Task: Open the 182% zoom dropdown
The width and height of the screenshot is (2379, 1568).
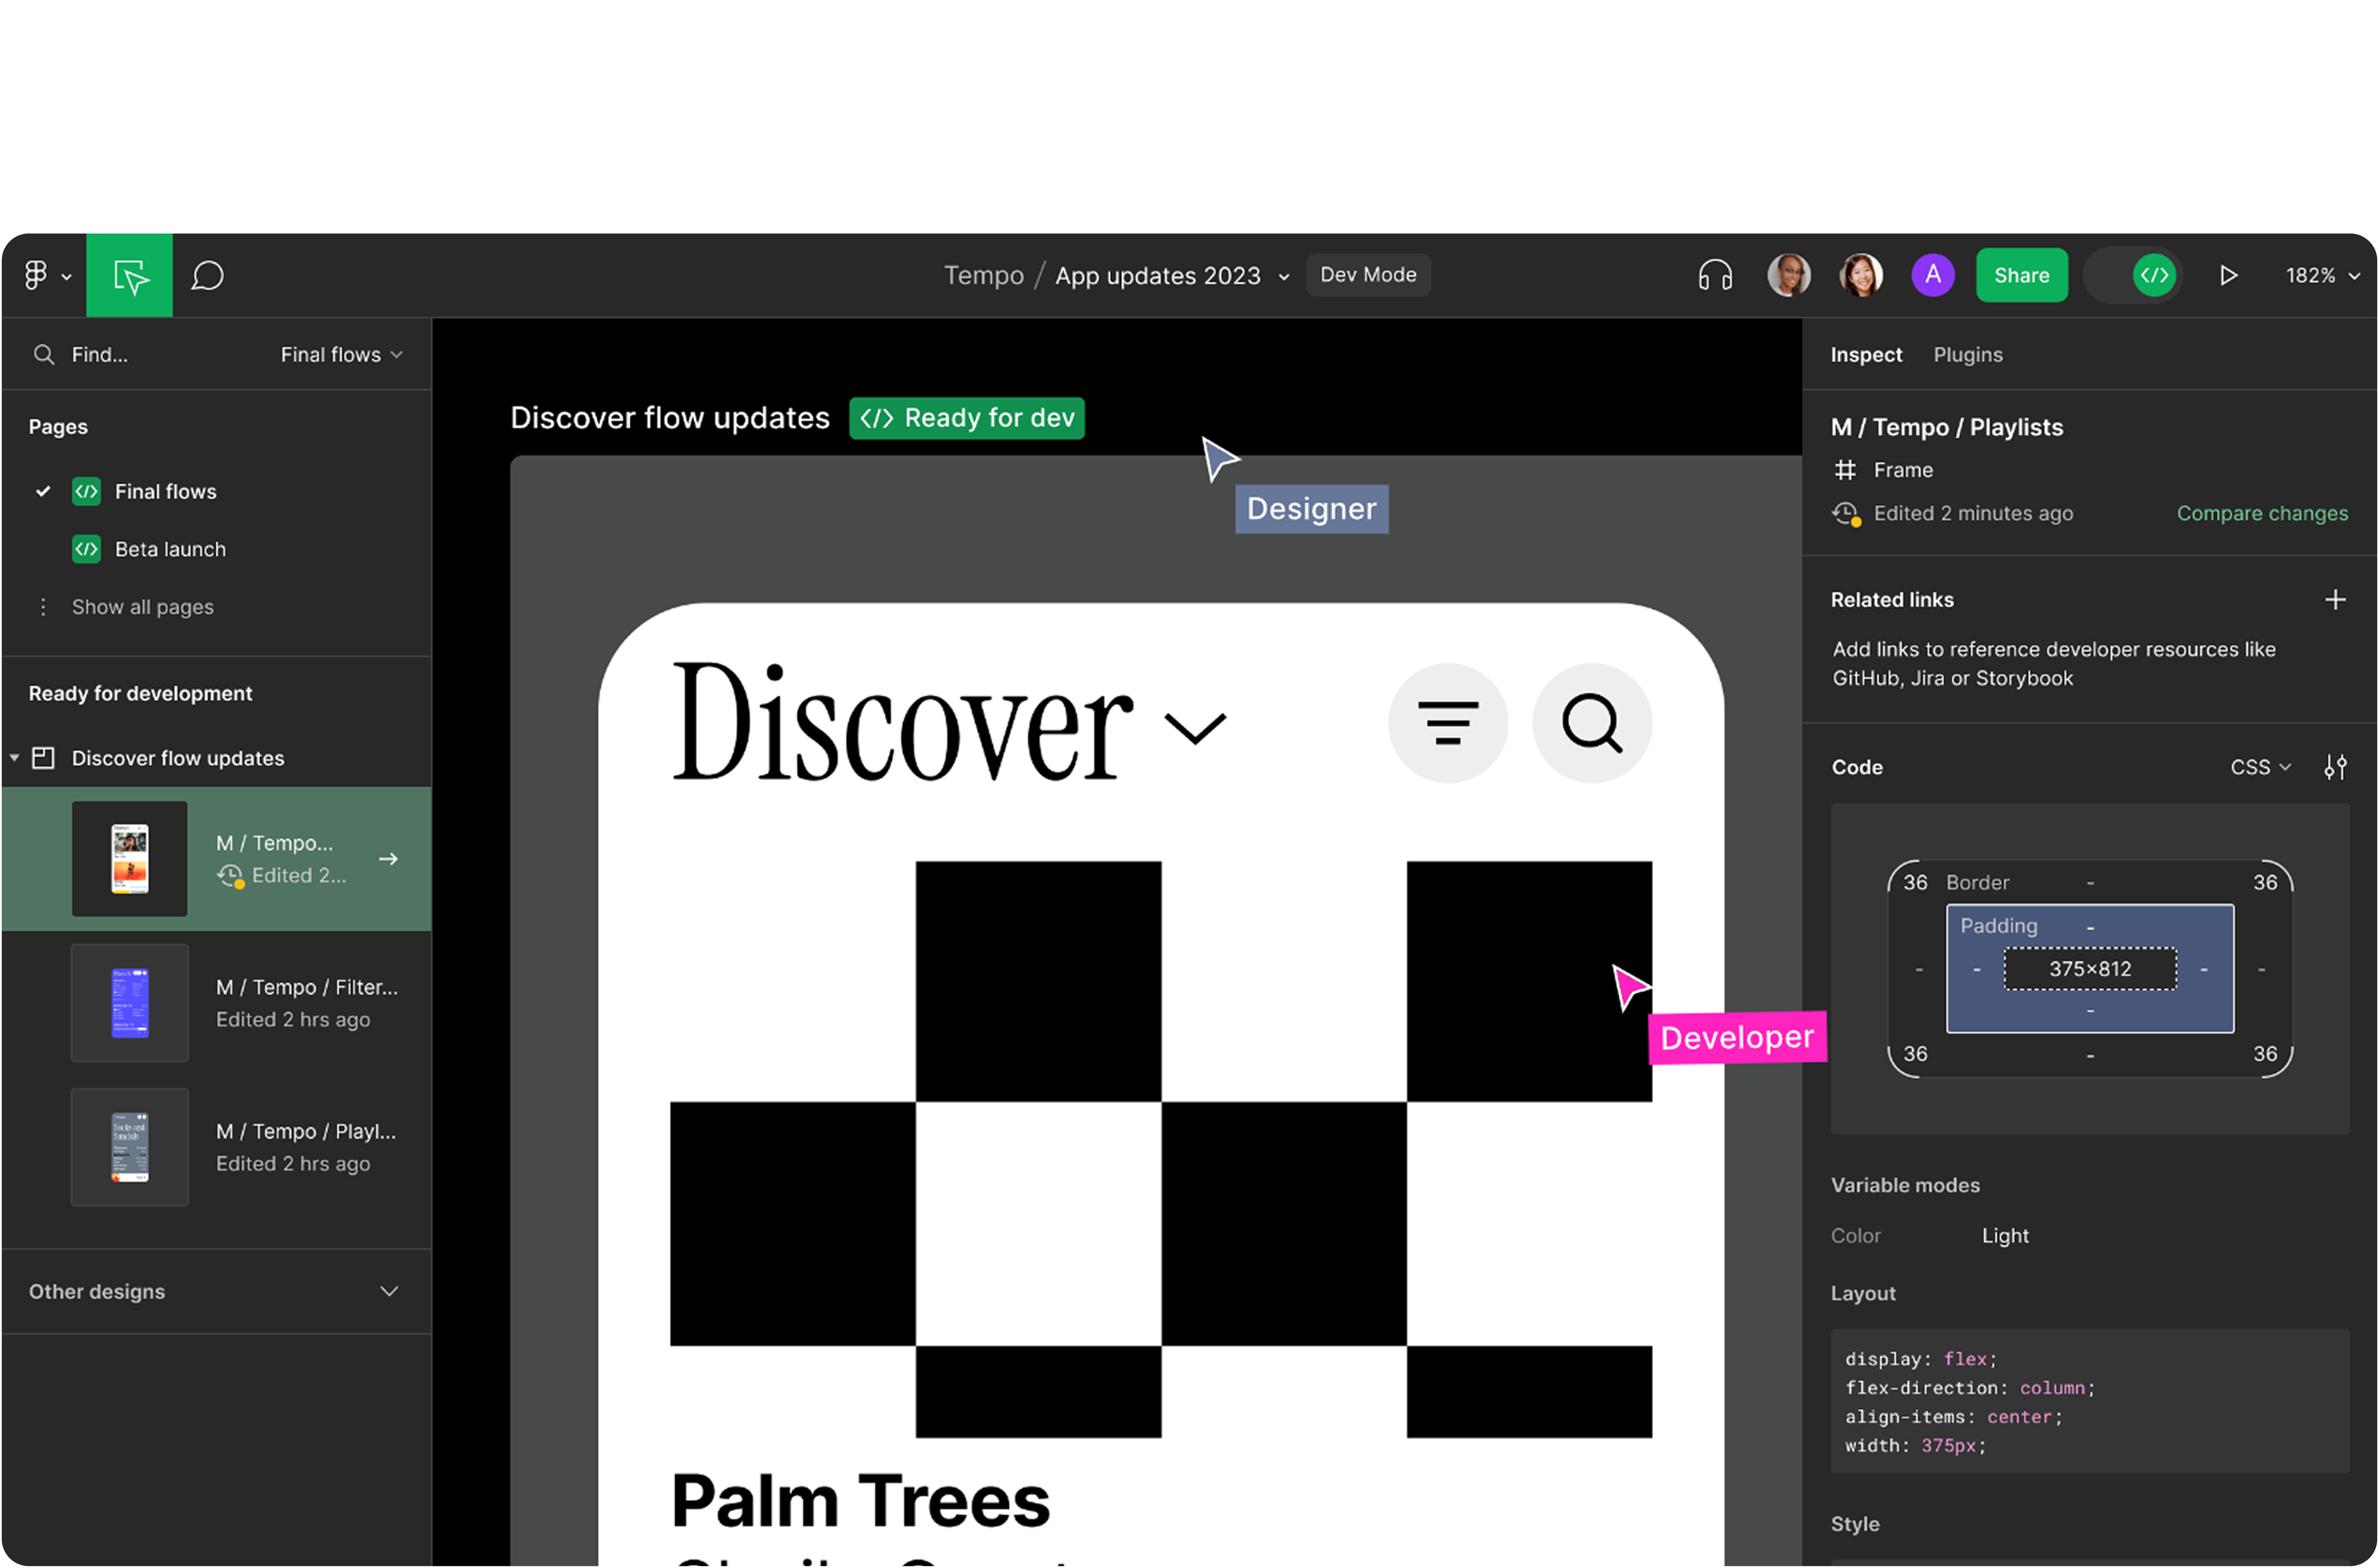Action: [x=2322, y=275]
